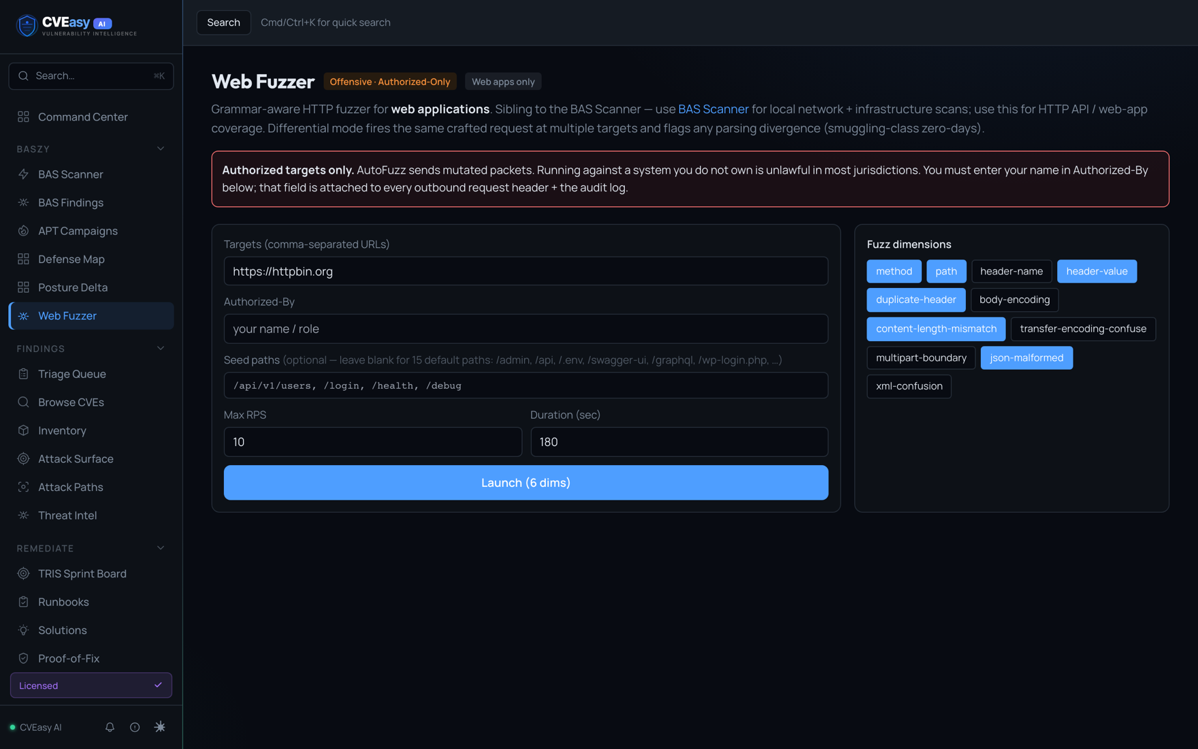Focus the Authorized-By input field
Viewport: 1198px width, 749px height.
[x=525, y=329]
